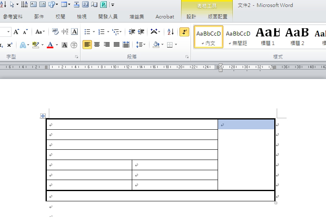326x223 pixels.
Task: Justify the paragraph text
Action: click(117, 44)
